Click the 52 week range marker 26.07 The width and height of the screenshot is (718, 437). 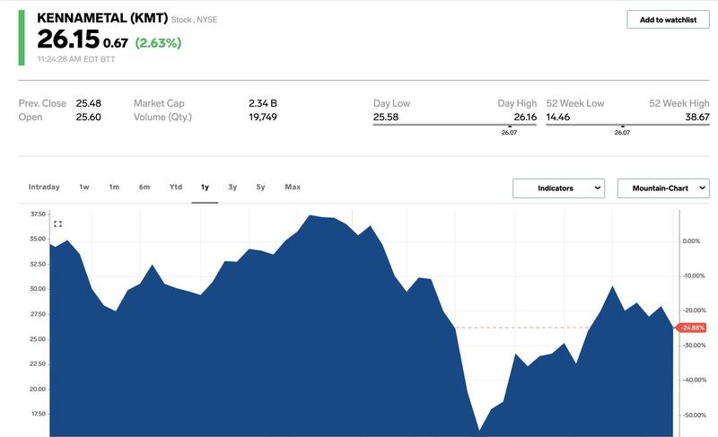click(622, 132)
